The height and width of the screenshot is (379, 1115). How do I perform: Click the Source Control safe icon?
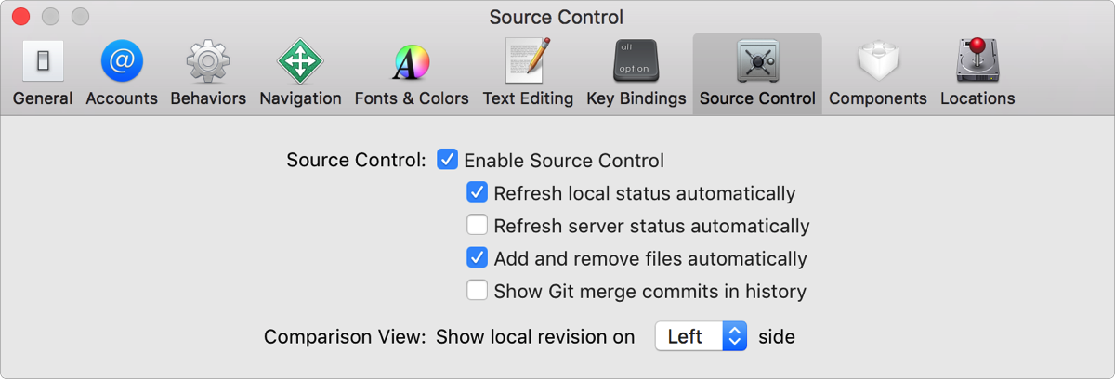click(x=757, y=62)
